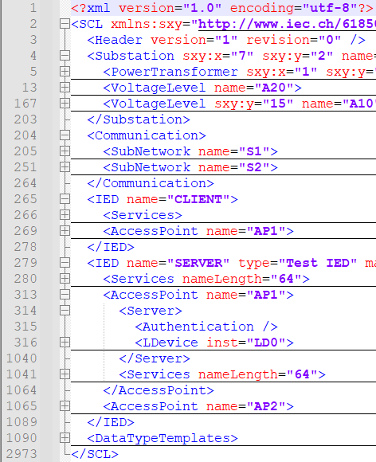Select line number 203 in the margin
376x462 pixels.
[x=25, y=119]
